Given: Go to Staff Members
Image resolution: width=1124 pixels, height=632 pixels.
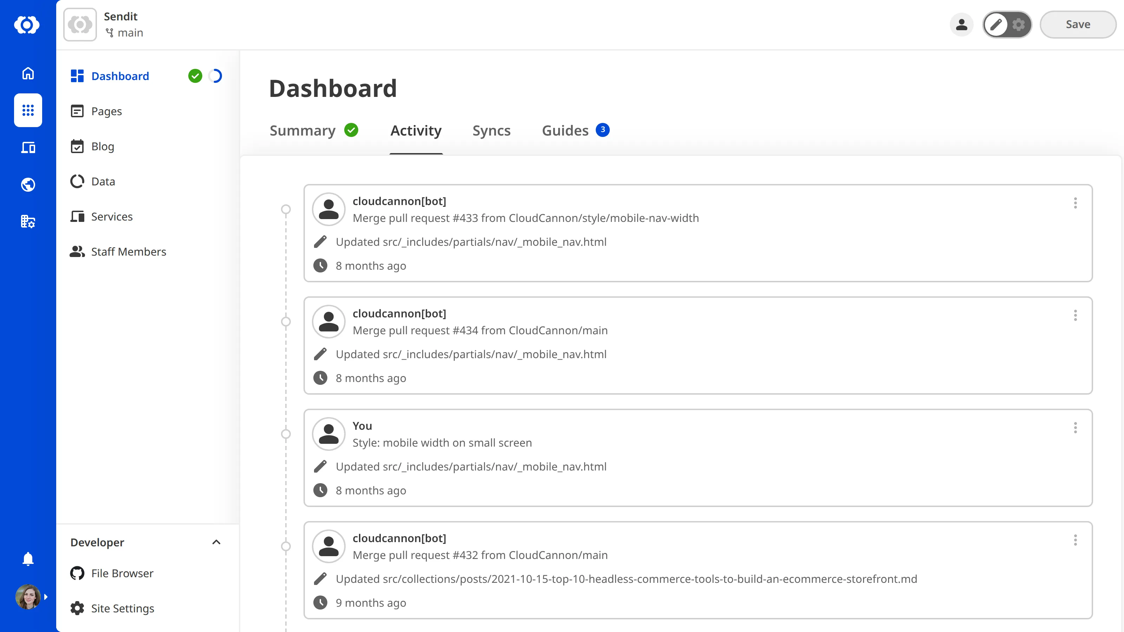Looking at the screenshot, I should coord(129,252).
